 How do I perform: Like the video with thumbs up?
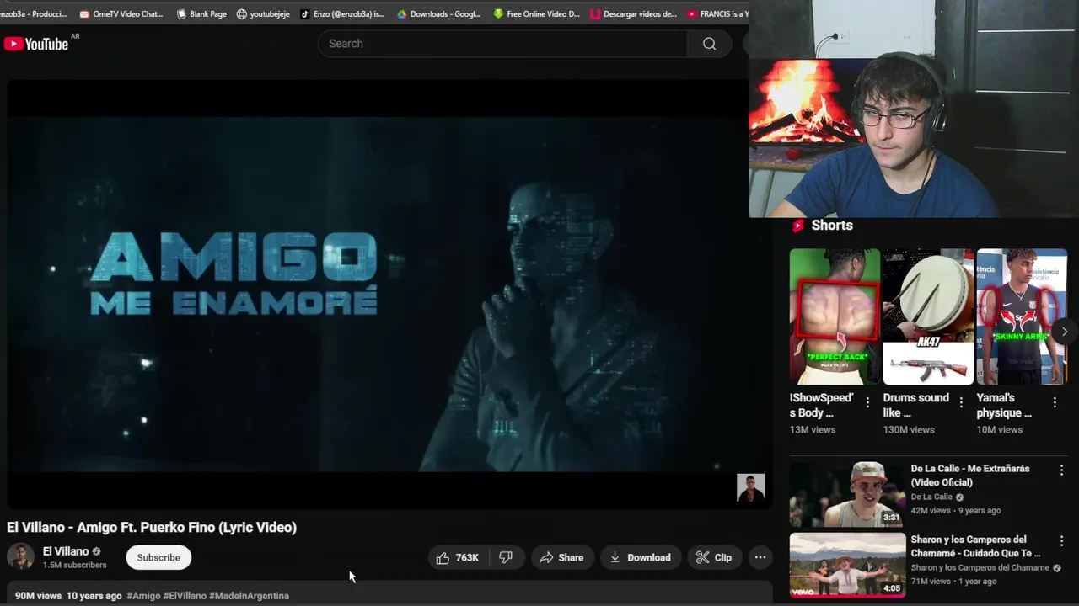click(458, 557)
